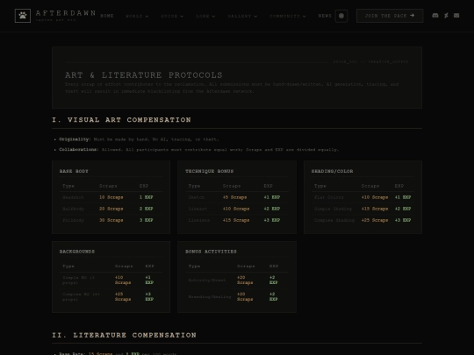Viewport: 474px width, 355px height.
Task: Click the Art & Literature Protocols heading
Action: point(144,75)
